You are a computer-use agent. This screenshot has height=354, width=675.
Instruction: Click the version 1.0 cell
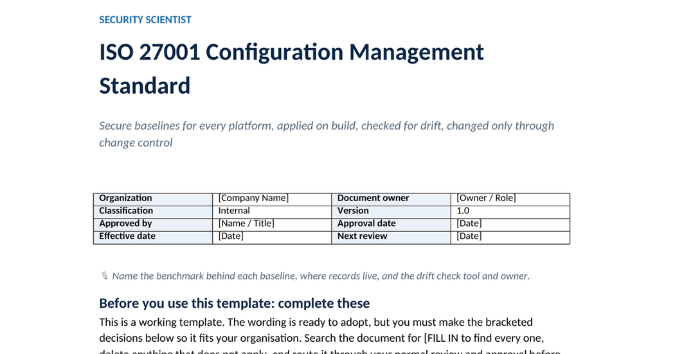(510, 212)
